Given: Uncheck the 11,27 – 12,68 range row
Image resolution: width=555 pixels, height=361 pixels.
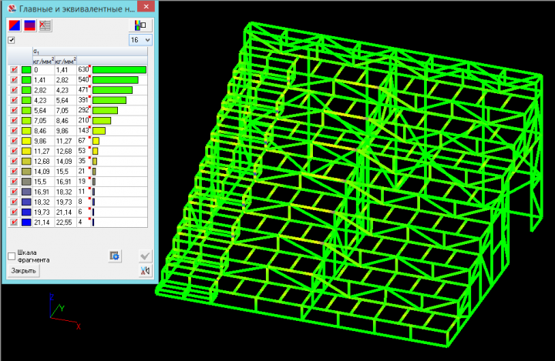Looking at the screenshot, I should [x=14, y=151].
